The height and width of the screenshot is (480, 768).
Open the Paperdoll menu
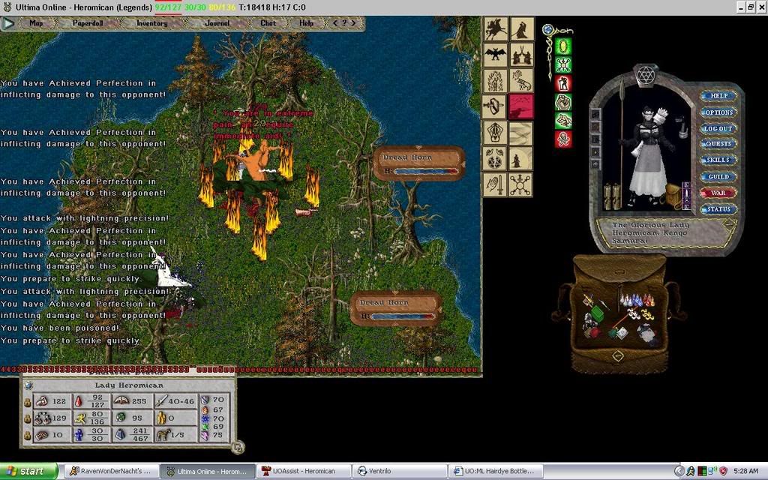88,23
